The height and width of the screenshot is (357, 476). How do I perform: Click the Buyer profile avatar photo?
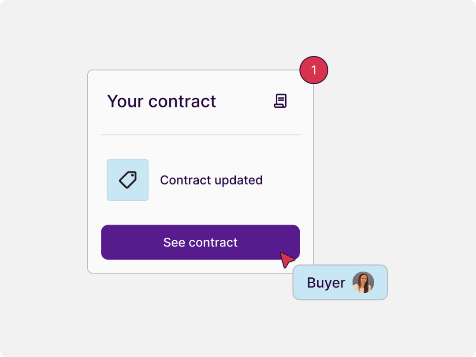[x=363, y=282]
